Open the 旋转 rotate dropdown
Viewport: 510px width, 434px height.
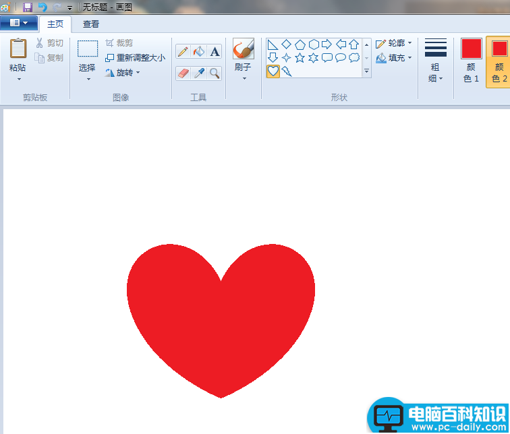click(122, 72)
